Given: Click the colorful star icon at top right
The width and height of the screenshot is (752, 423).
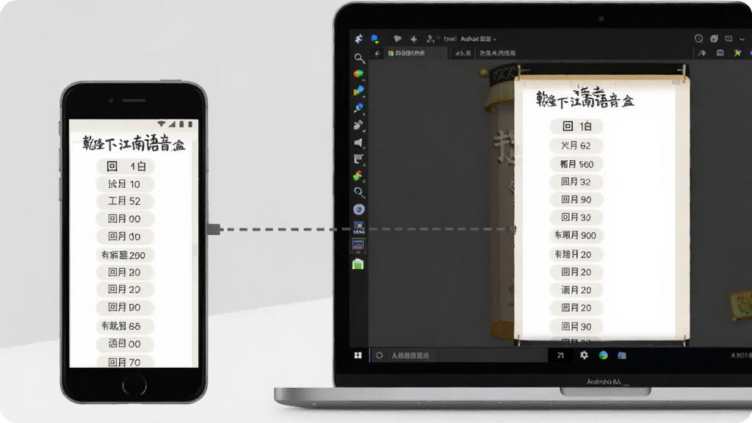Looking at the screenshot, I should tap(737, 53).
